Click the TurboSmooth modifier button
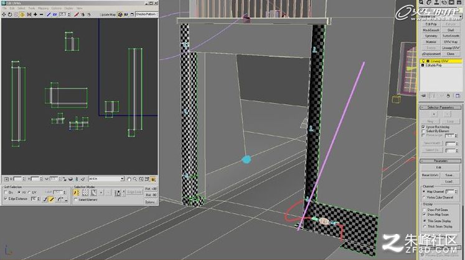Viewport: 465px width, 260px height. point(451,36)
